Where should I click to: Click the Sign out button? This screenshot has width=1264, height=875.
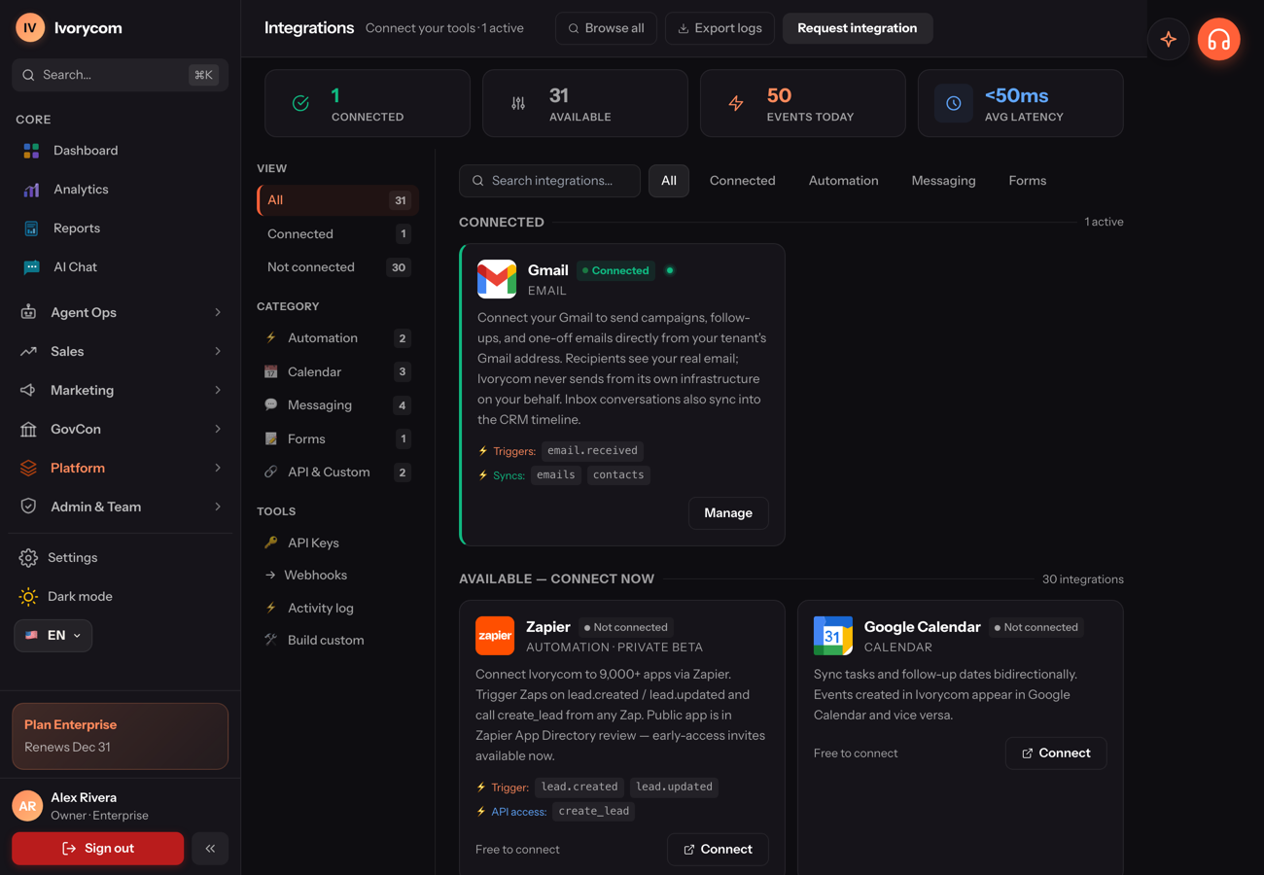[x=97, y=849]
